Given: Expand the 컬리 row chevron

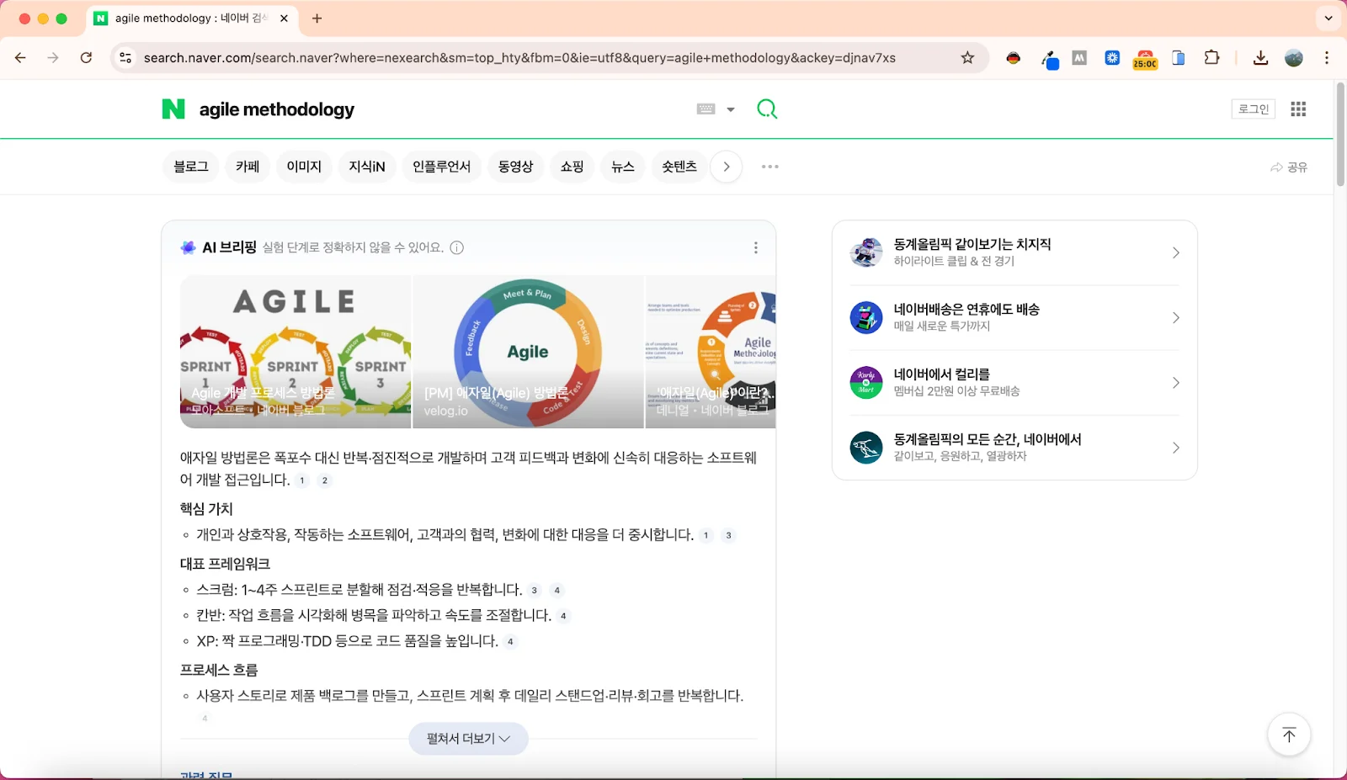Looking at the screenshot, I should (1176, 383).
